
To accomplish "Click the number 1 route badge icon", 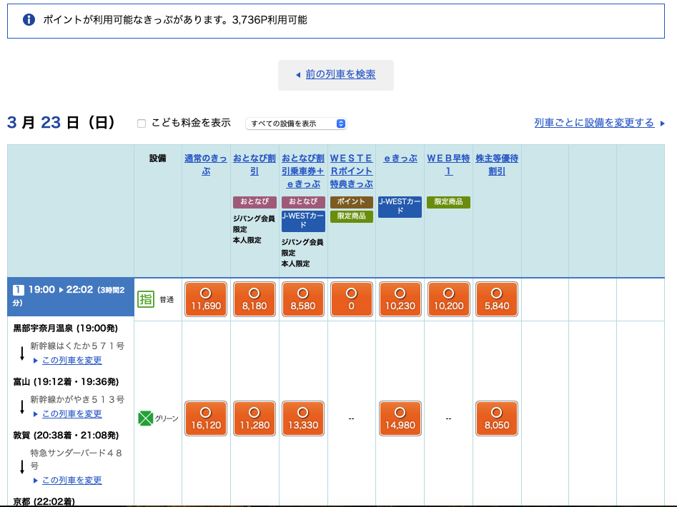I will click(19, 290).
